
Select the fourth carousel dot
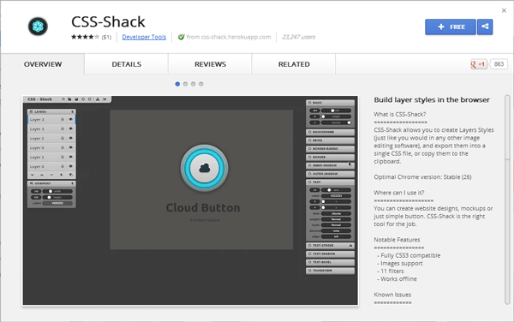(201, 84)
